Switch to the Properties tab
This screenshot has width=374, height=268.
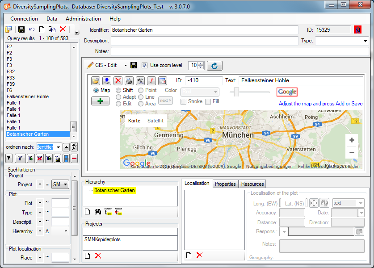[x=225, y=184]
